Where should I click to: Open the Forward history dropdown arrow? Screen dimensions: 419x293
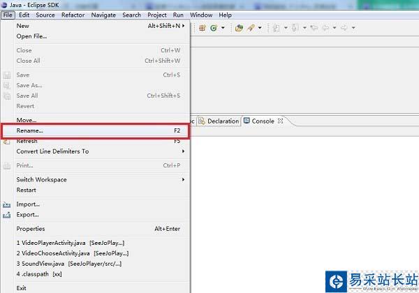click(353, 28)
